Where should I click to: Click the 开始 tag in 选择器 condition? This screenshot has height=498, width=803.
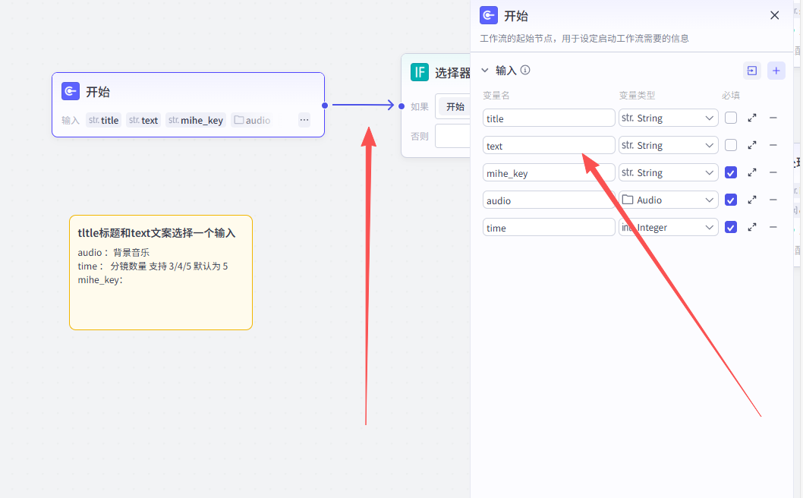(455, 107)
